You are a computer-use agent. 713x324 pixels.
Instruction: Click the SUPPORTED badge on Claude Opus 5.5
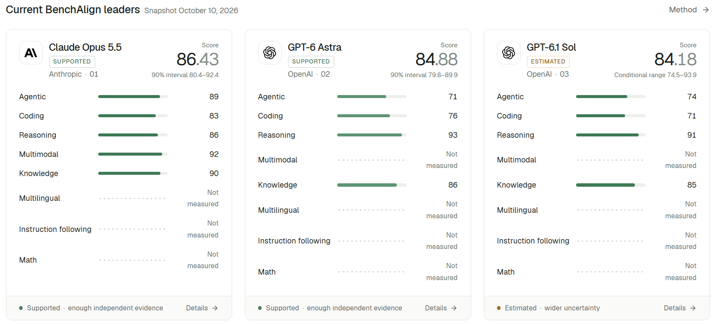pyautogui.click(x=72, y=61)
